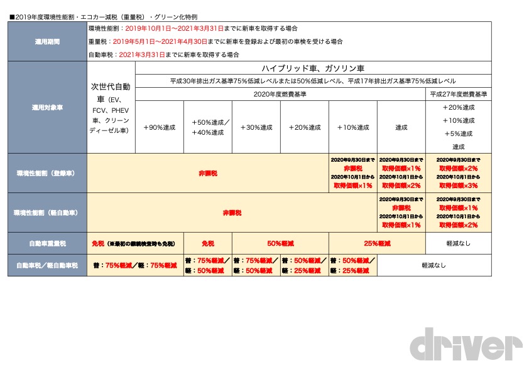Select the ＋30％達成 cell
This screenshot has width=529, height=373.
click(x=256, y=126)
